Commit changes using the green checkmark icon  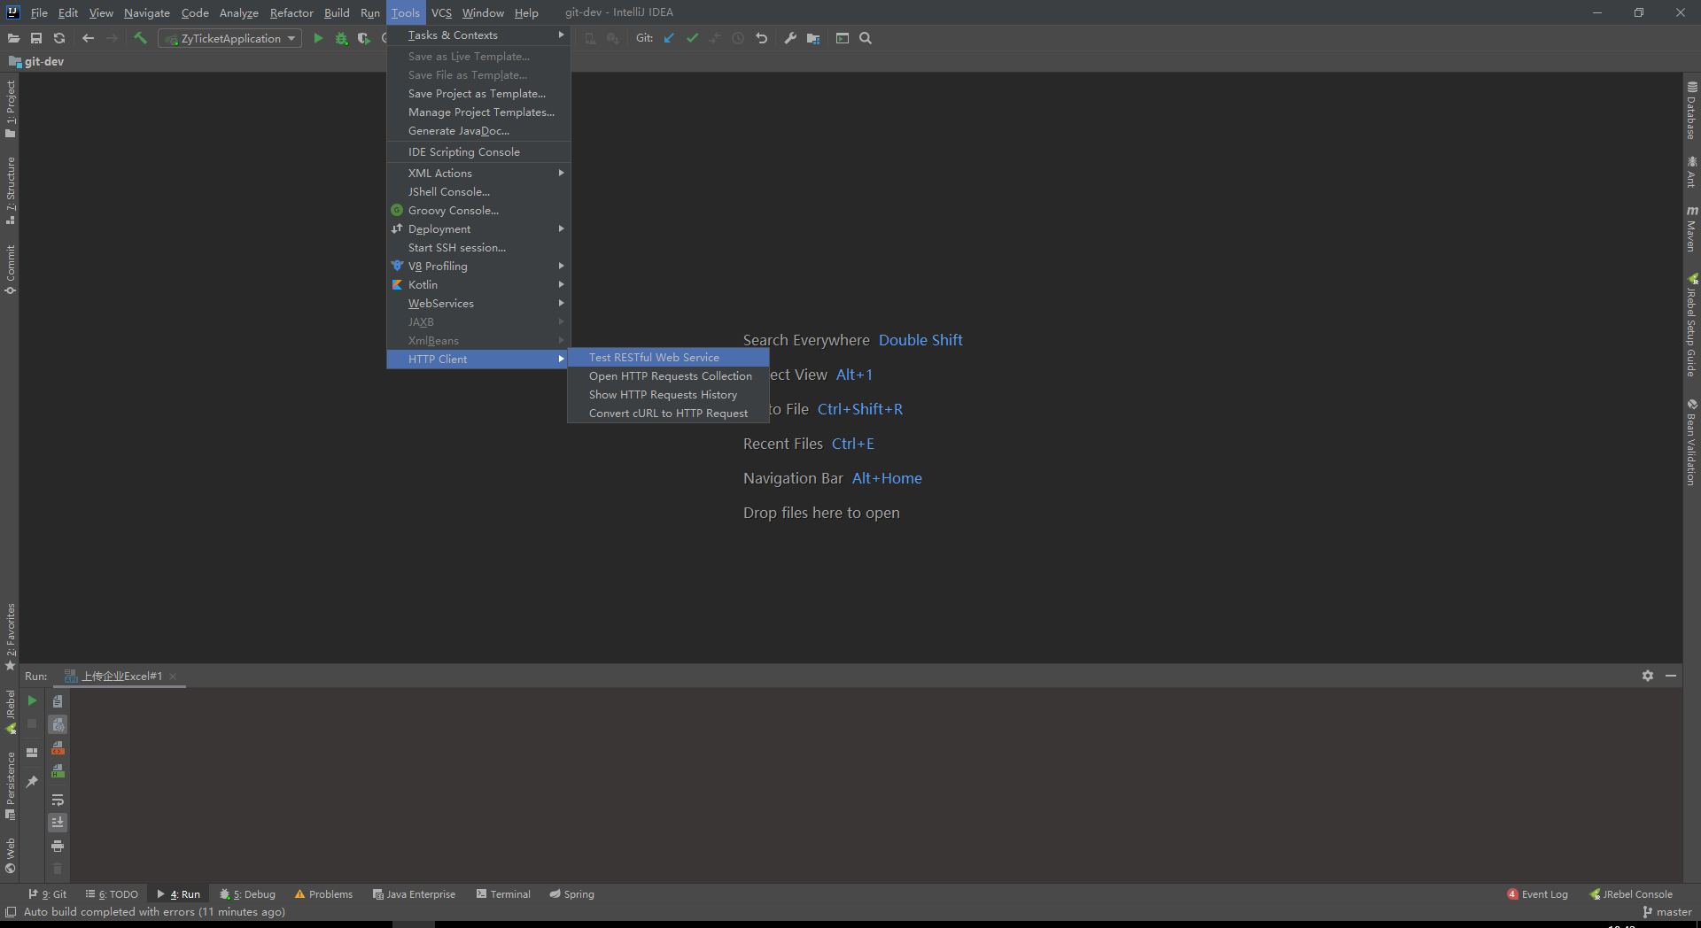[x=693, y=38]
